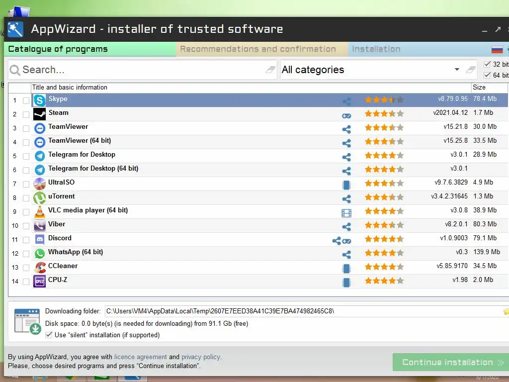Viewport: 509px width, 382px height.
Task: Sort by the Size column header
Action: (x=489, y=88)
